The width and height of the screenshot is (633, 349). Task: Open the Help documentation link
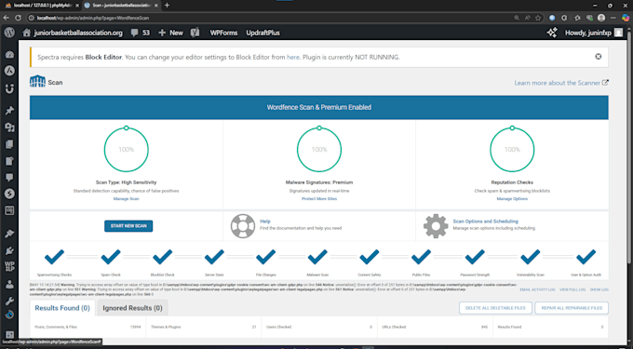point(265,221)
